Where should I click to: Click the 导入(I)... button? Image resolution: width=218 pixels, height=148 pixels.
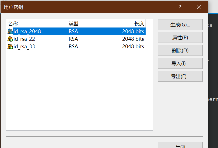click(x=180, y=63)
